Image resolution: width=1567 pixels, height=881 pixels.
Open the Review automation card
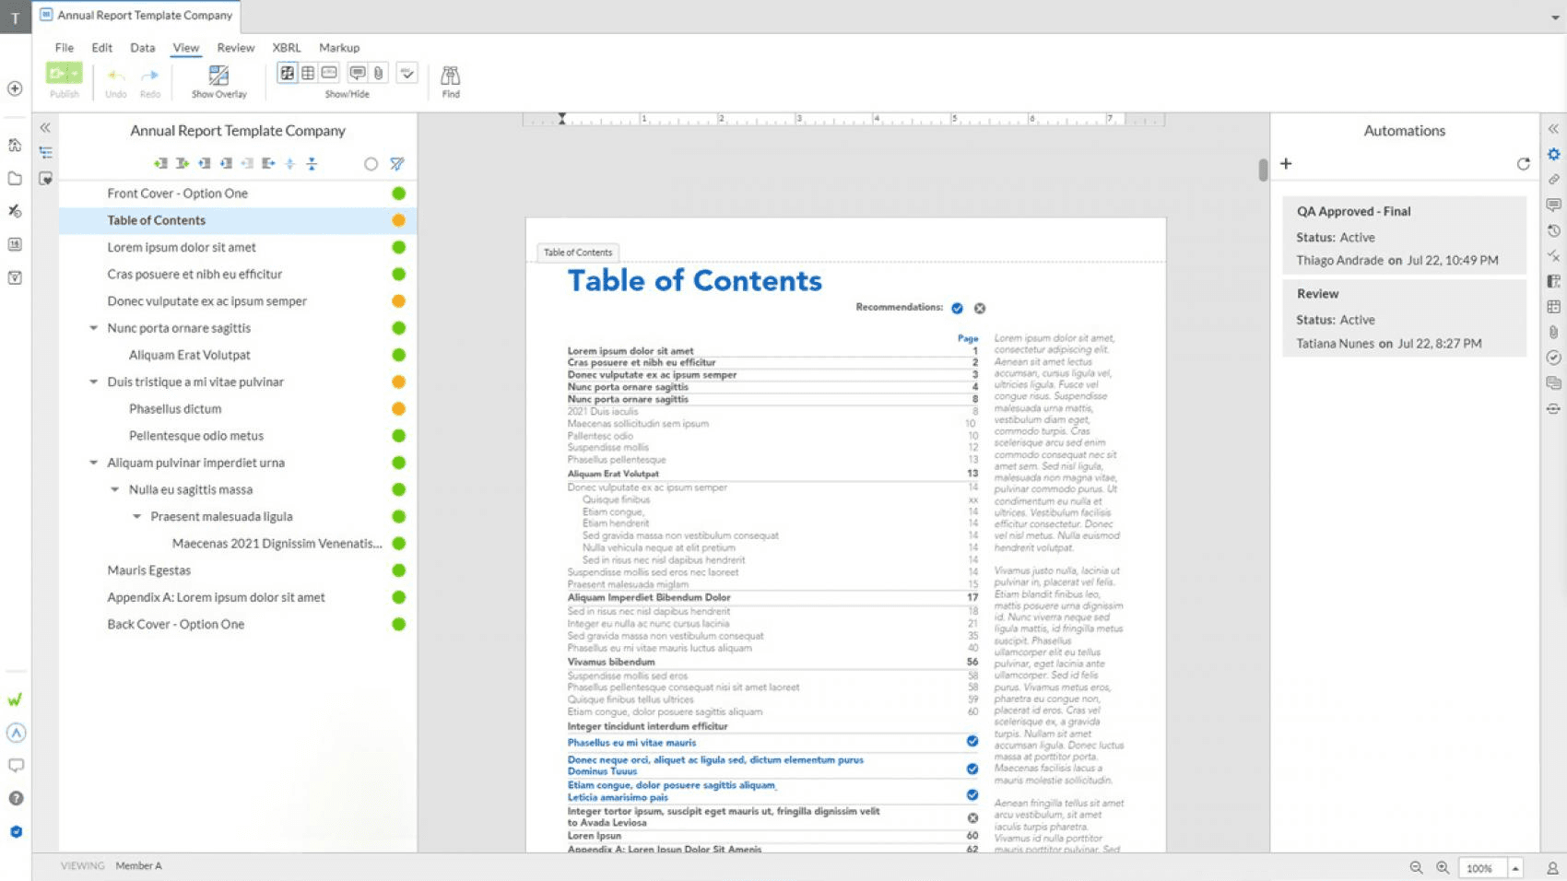point(1404,318)
